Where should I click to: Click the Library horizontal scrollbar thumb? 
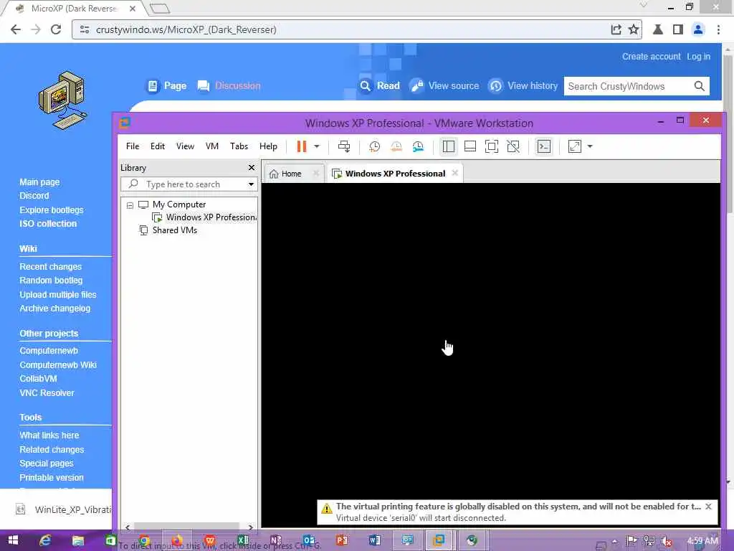tap(186, 527)
